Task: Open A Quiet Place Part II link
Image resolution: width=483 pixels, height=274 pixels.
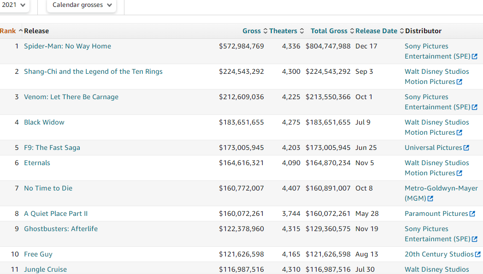Action: tap(56, 214)
